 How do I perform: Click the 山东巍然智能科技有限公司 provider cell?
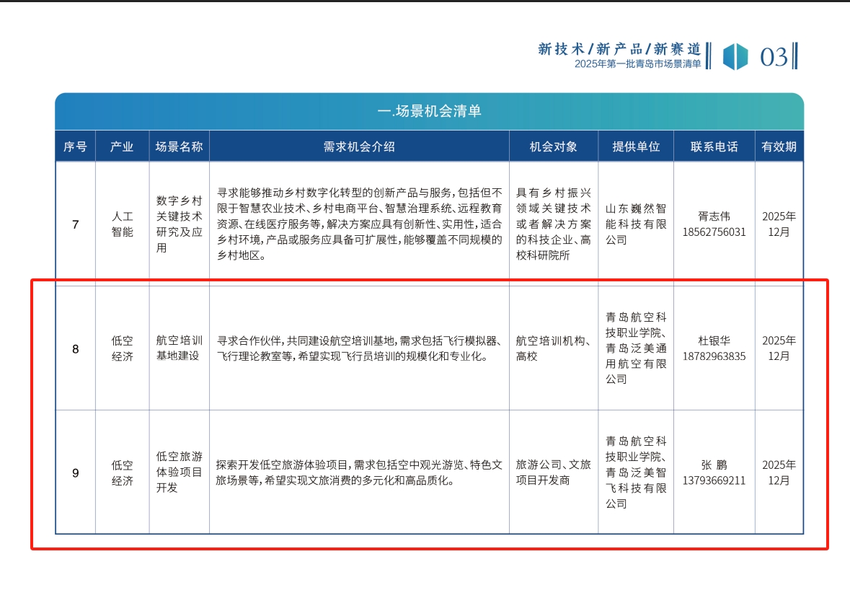click(635, 224)
